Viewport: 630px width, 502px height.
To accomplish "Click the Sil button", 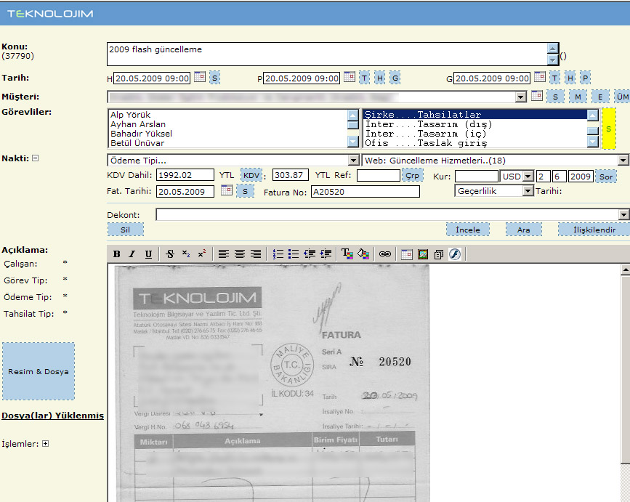I will (x=126, y=230).
